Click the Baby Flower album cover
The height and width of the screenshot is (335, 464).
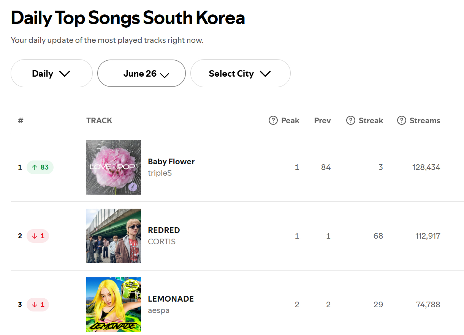coord(114,167)
